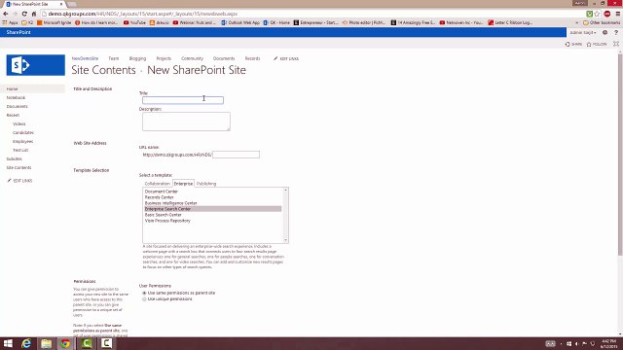Image resolution: width=623 pixels, height=350 pixels.
Task: Open Documents in top navigation
Action: (x=224, y=58)
